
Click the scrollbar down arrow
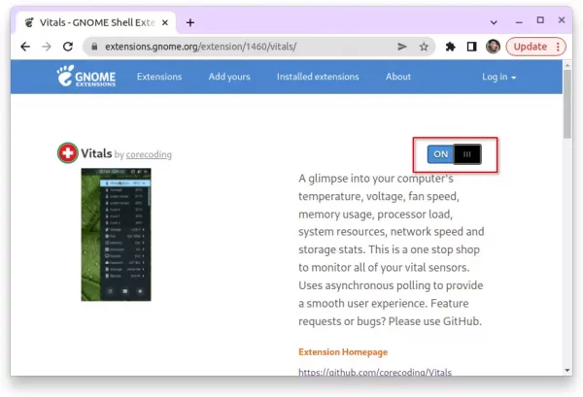(x=567, y=370)
